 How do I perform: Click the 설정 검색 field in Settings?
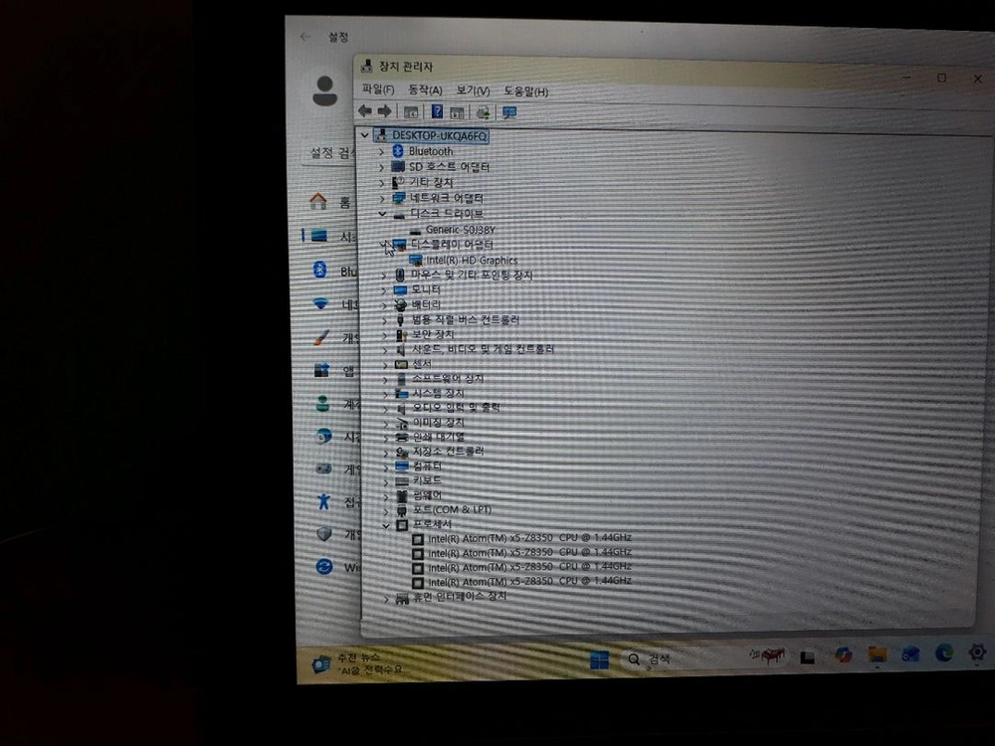coord(330,153)
